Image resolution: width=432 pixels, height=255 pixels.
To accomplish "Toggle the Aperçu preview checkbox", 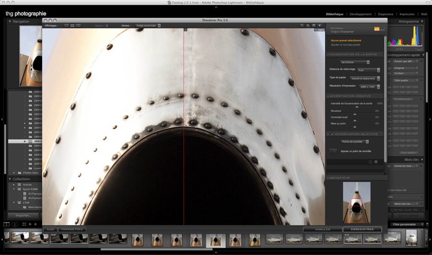I will (107, 25).
